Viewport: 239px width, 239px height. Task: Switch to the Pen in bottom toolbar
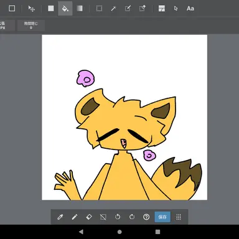[75, 217]
